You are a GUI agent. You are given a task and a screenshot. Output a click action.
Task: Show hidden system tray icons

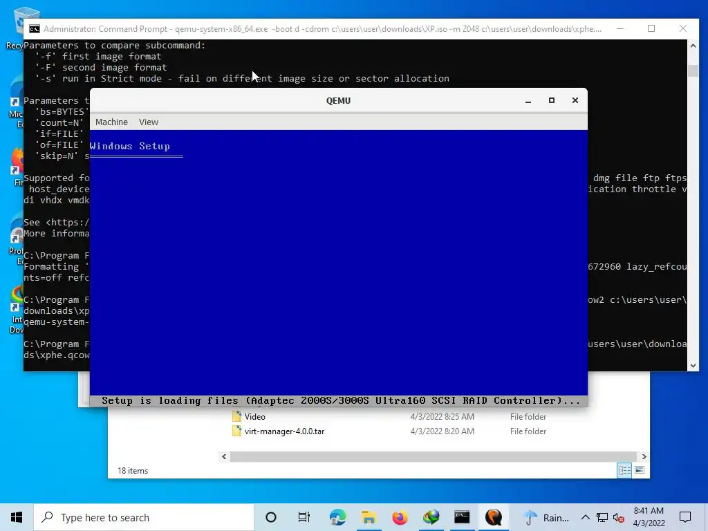pyautogui.click(x=585, y=517)
